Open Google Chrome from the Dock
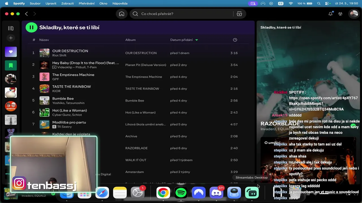 click(x=163, y=193)
